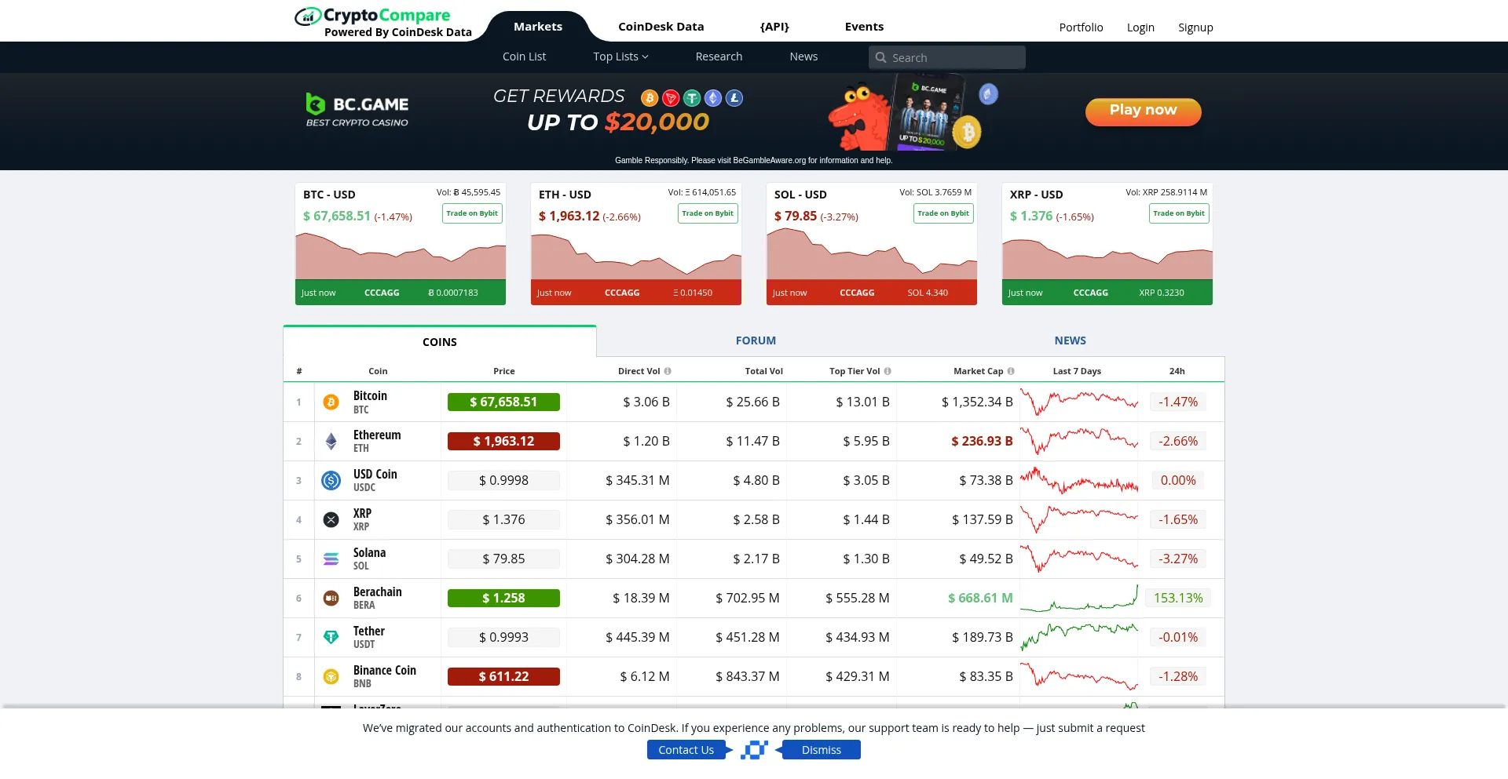Image resolution: width=1508 pixels, height=779 pixels.
Task: Click the Bitcoin coin icon in table
Action: 331,402
